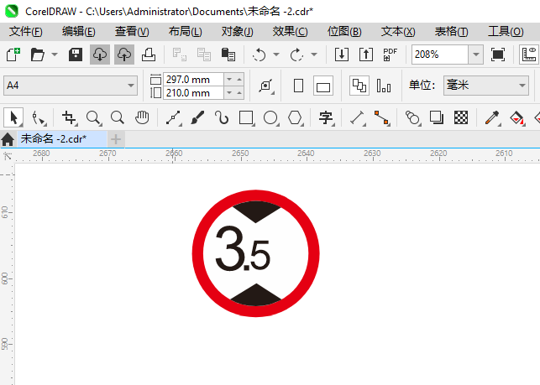This screenshot has width=540, height=385.
Task: Select the curve hook-shaped tool
Action: [x=222, y=117]
